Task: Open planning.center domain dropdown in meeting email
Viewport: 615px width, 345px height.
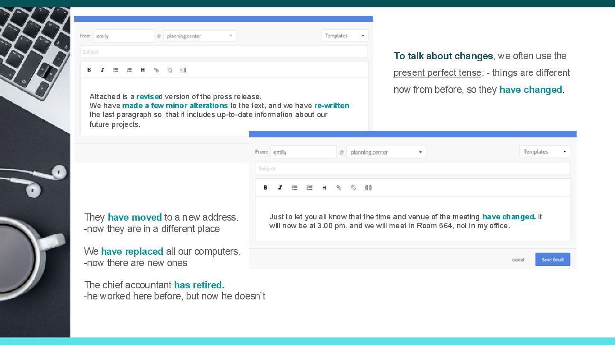Action: (387, 152)
